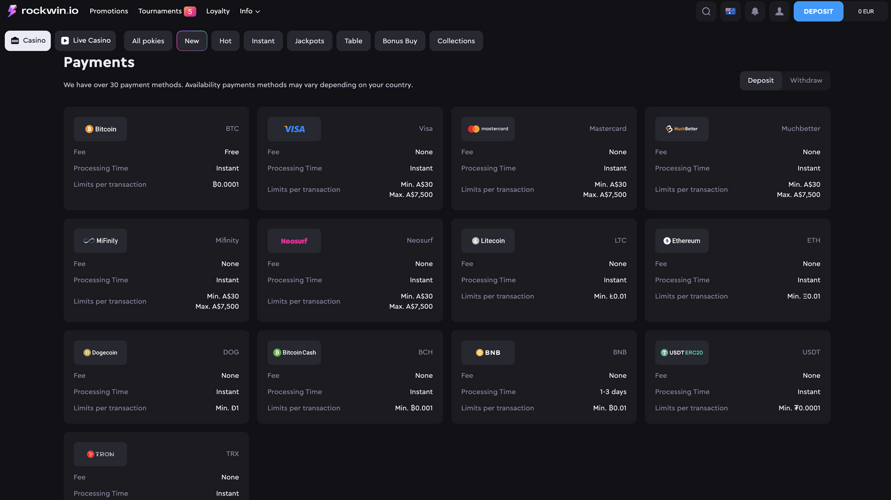Click the Mifinity name label
The width and height of the screenshot is (891, 500).
[227, 240]
